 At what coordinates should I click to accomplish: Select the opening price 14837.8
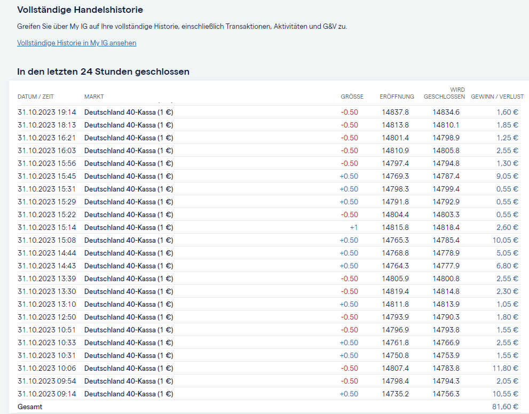point(395,112)
